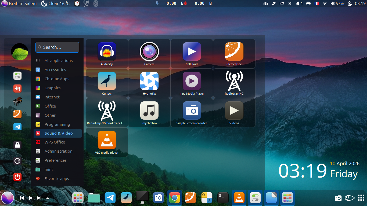The height and width of the screenshot is (206, 367).
Task: Open the color picker applet in top panel
Action: (274, 3)
